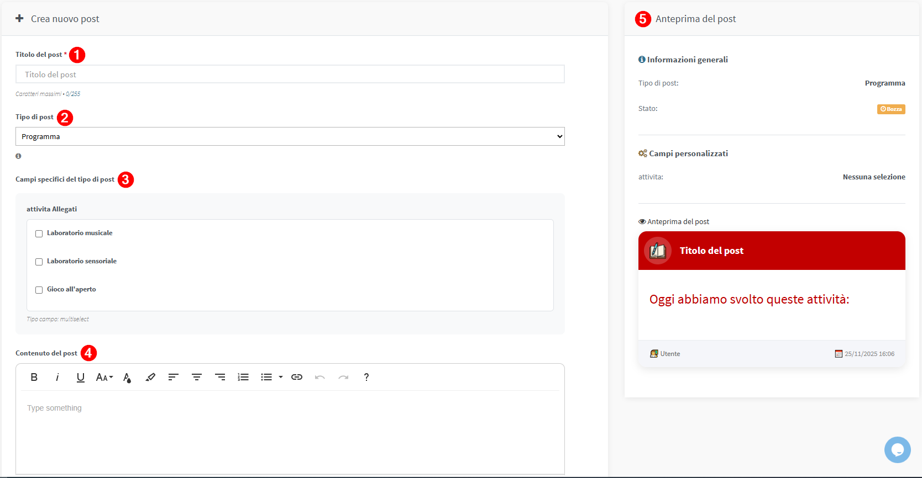
Task: Open the editor help question mark
Action: coord(366,377)
